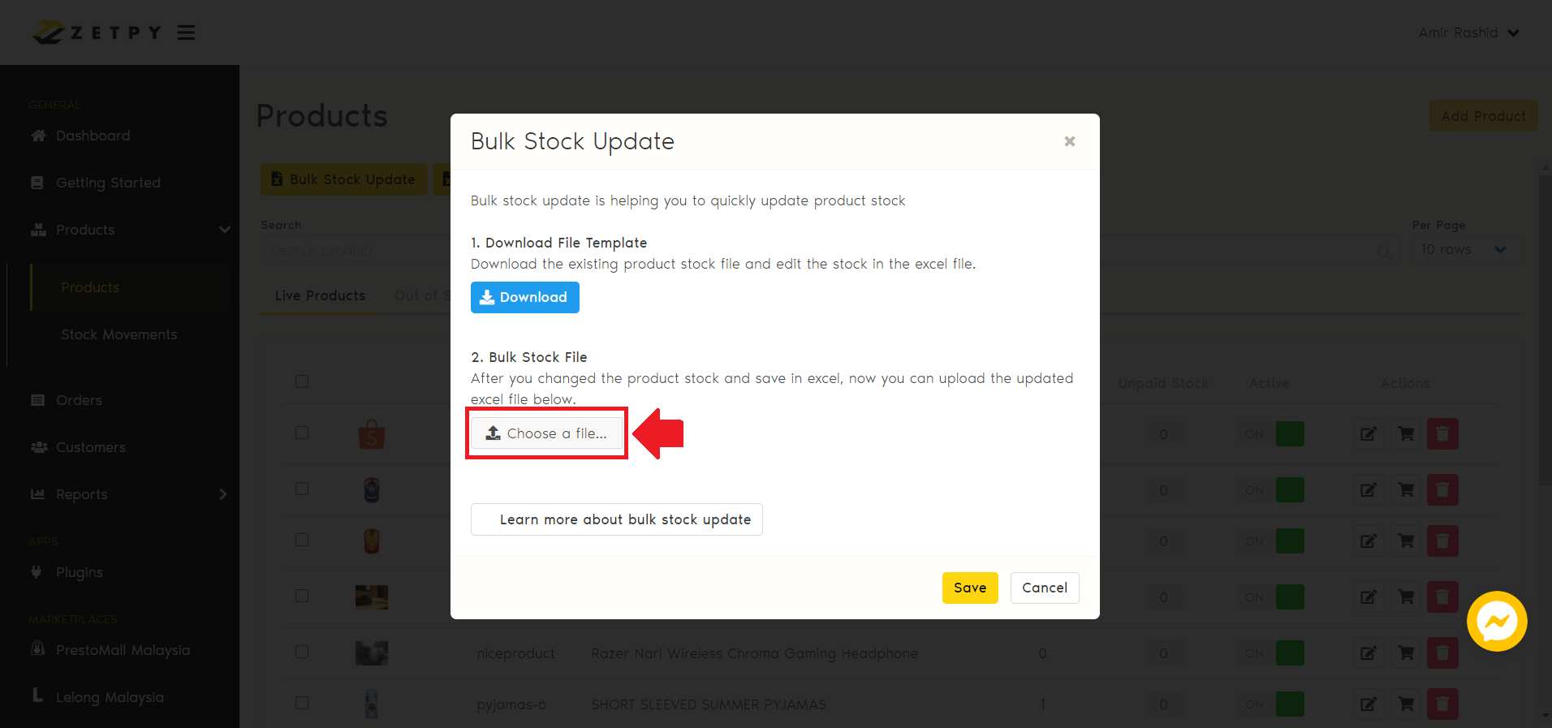1552x728 pixels.
Task: Delete the first product with trash icon
Action: 1442,433
